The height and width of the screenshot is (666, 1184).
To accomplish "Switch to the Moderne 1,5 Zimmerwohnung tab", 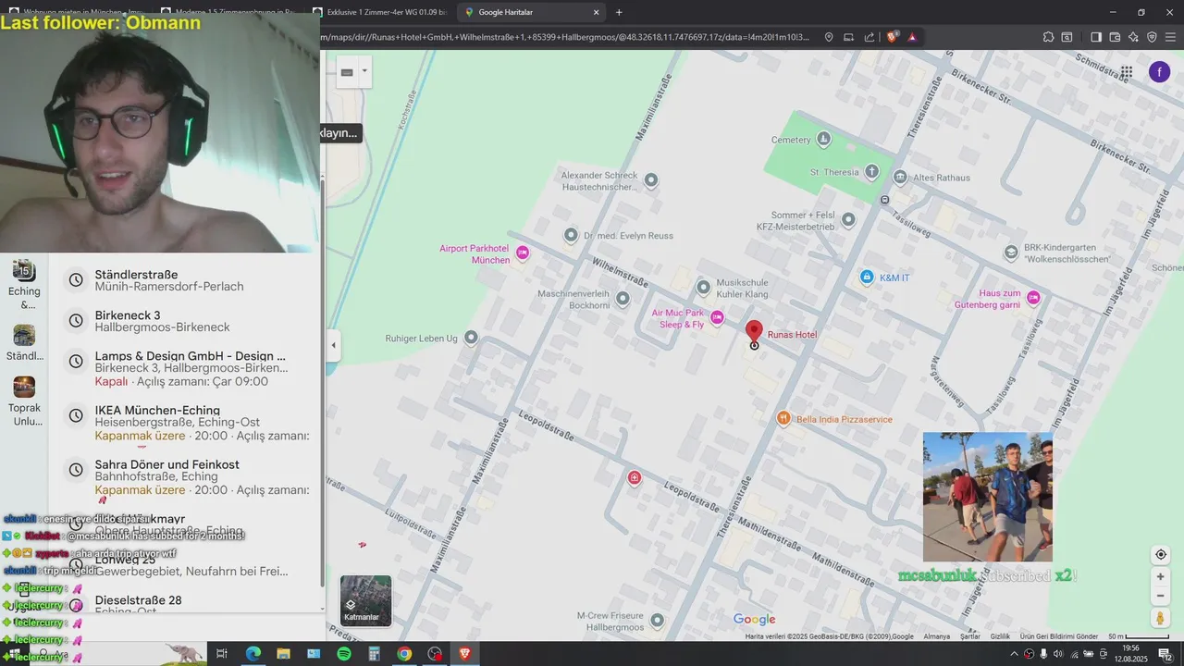I will (228, 12).
